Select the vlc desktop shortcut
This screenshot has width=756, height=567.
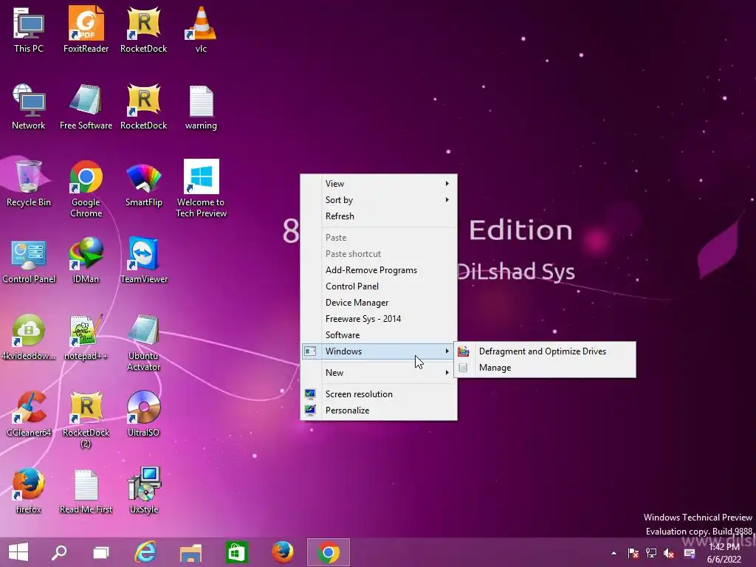point(201,29)
